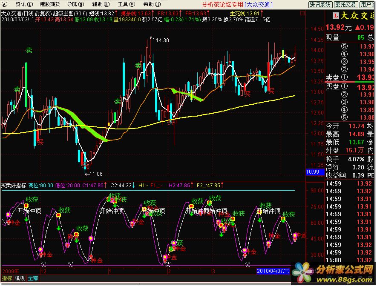Click the 大众交通 link in the title
The width and height of the screenshot is (377, 286).
(x=259, y=4)
